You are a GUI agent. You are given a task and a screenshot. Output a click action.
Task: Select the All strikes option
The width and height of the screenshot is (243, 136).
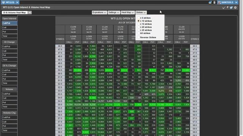(x=144, y=33)
